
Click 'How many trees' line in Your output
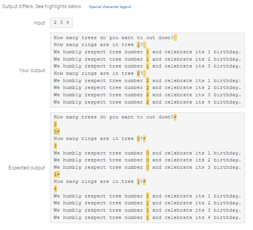[115, 38]
